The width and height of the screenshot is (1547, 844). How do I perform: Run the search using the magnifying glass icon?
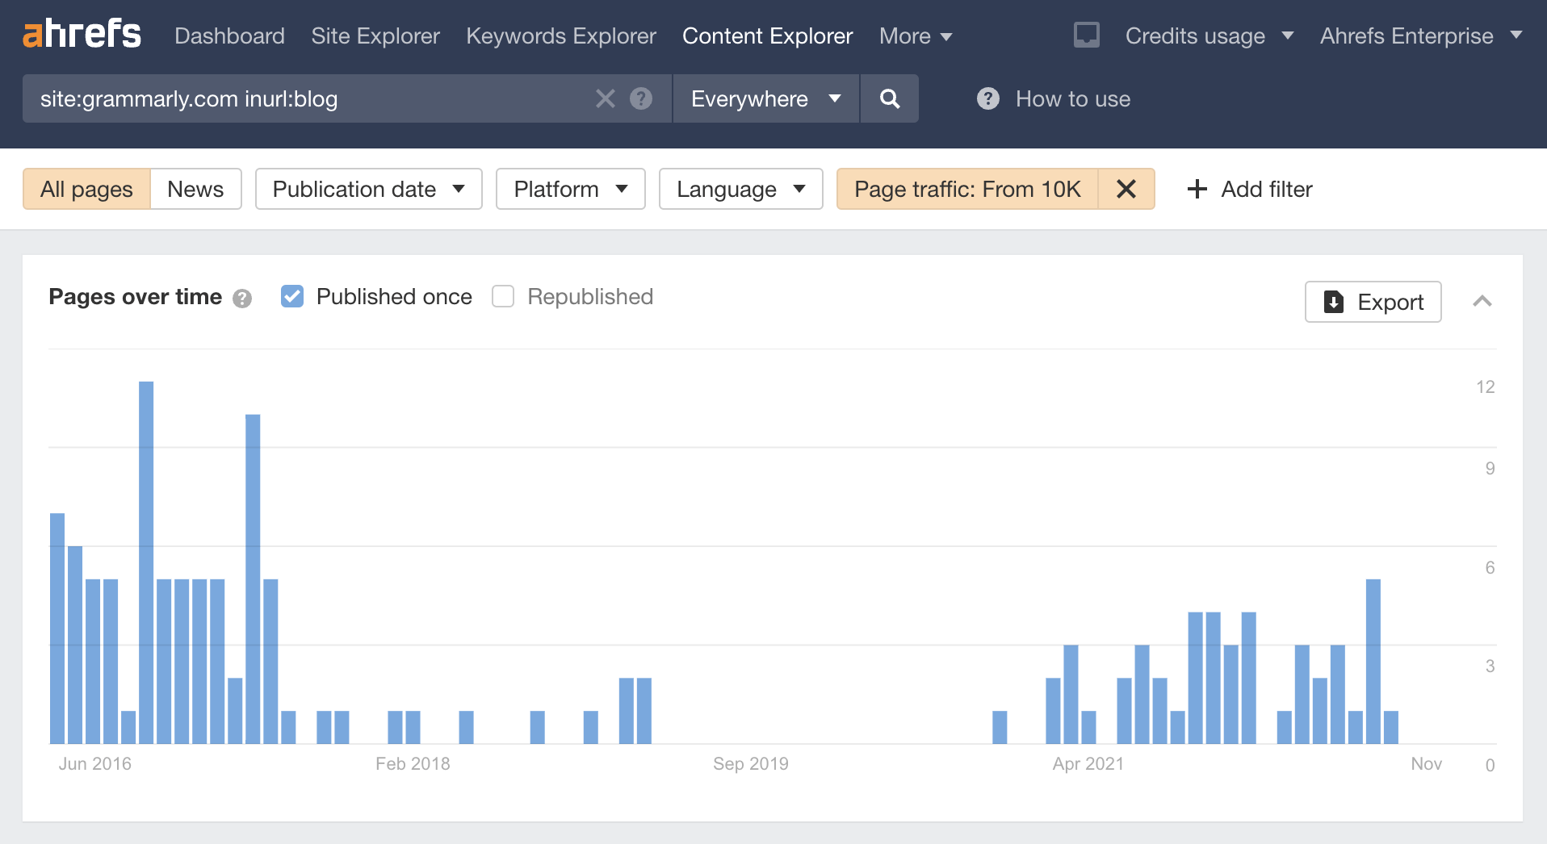click(x=889, y=98)
